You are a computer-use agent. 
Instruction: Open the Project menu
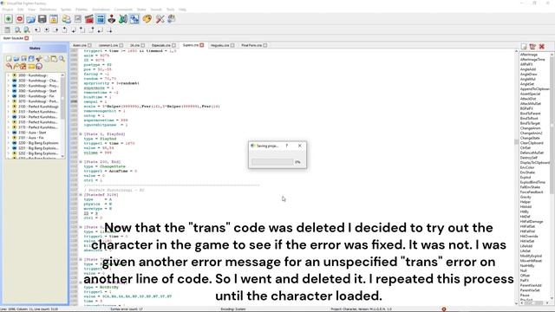click(x=8, y=10)
